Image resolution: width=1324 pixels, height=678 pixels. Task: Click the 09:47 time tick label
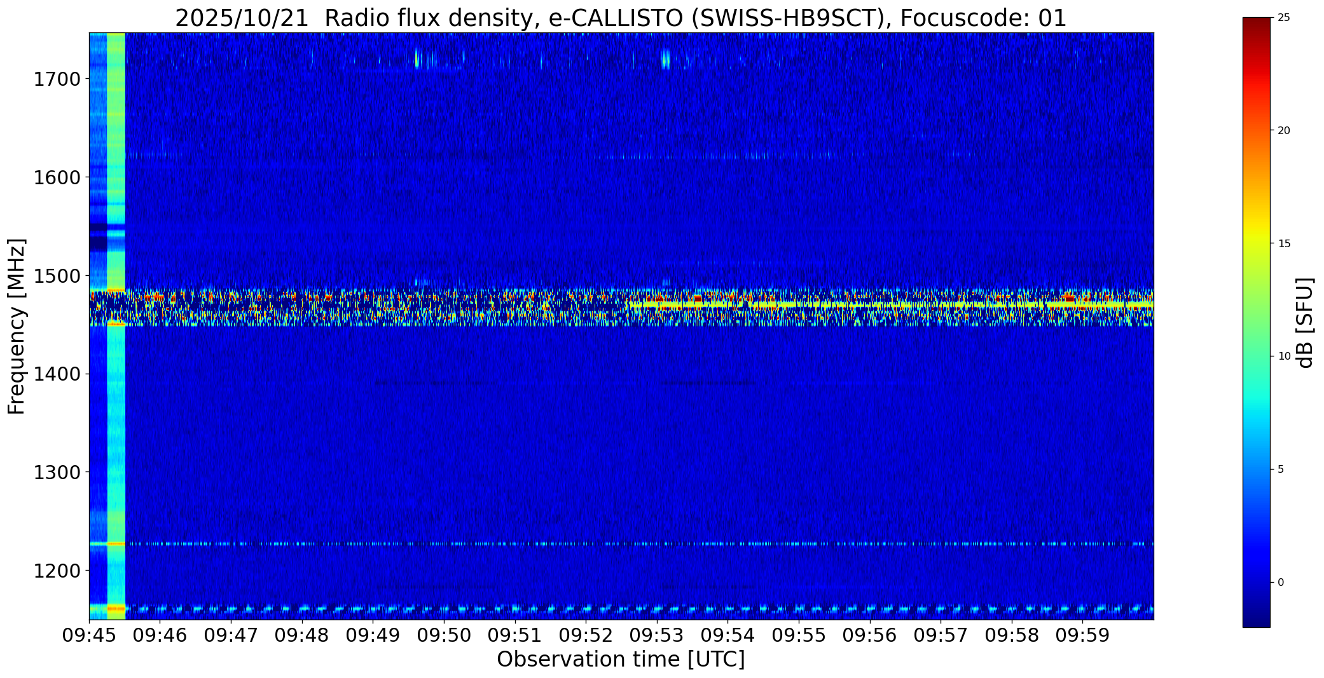click(231, 635)
